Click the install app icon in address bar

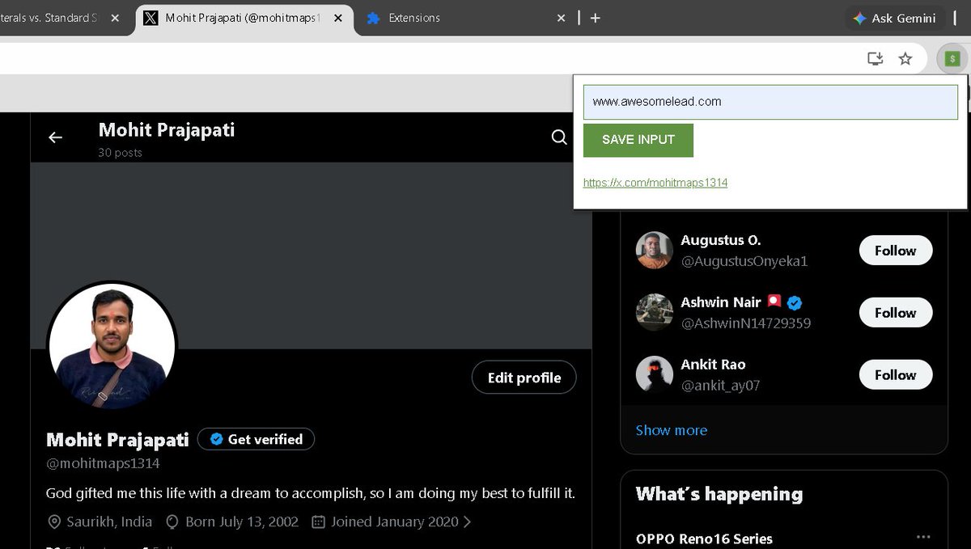pyautogui.click(x=875, y=58)
